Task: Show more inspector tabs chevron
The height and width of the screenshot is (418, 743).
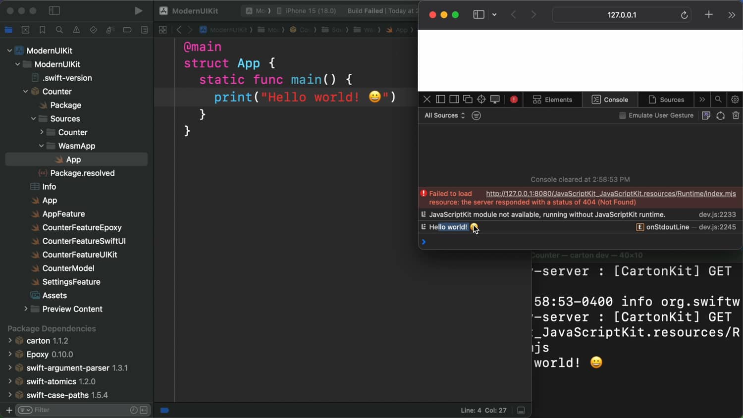Action: 702,100
